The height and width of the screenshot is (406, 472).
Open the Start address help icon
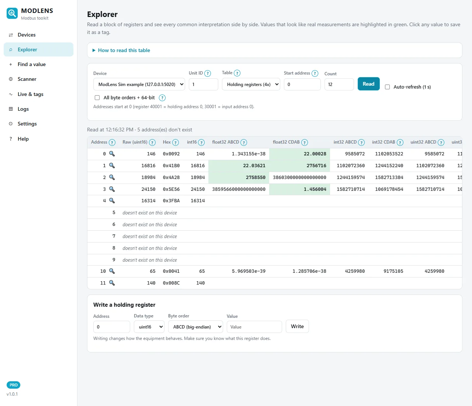point(315,73)
